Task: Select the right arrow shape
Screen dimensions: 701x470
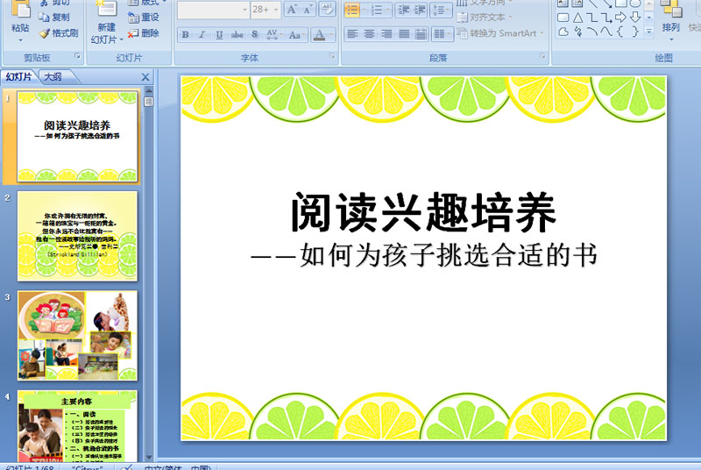Action: pyautogui.click(x=620, y=18)
